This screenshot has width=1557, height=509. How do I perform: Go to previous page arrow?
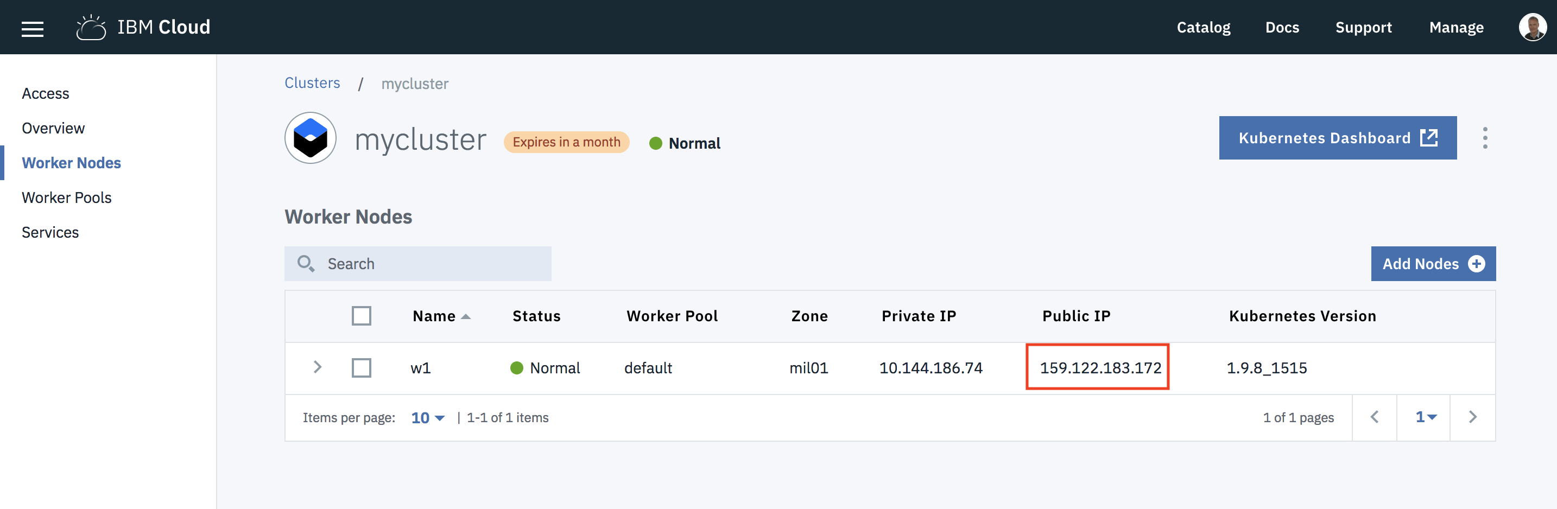tap(1375, 417)
